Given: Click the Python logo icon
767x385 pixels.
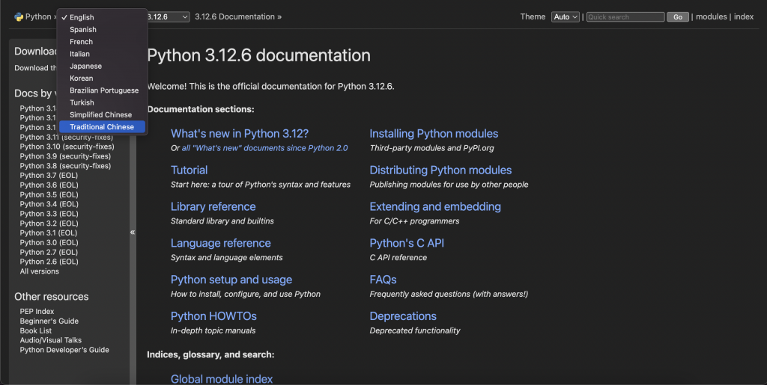Looking at the screenshot, I should [19, 16].
